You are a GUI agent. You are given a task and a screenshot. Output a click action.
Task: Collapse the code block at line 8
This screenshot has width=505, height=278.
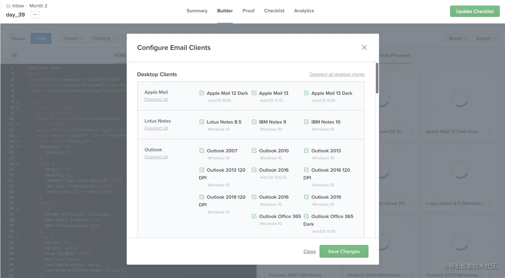(x=18, y=108)
